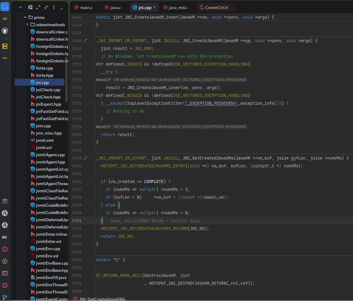
Task: Switch to the java.c tab
Action: click(x=113, y=8)
